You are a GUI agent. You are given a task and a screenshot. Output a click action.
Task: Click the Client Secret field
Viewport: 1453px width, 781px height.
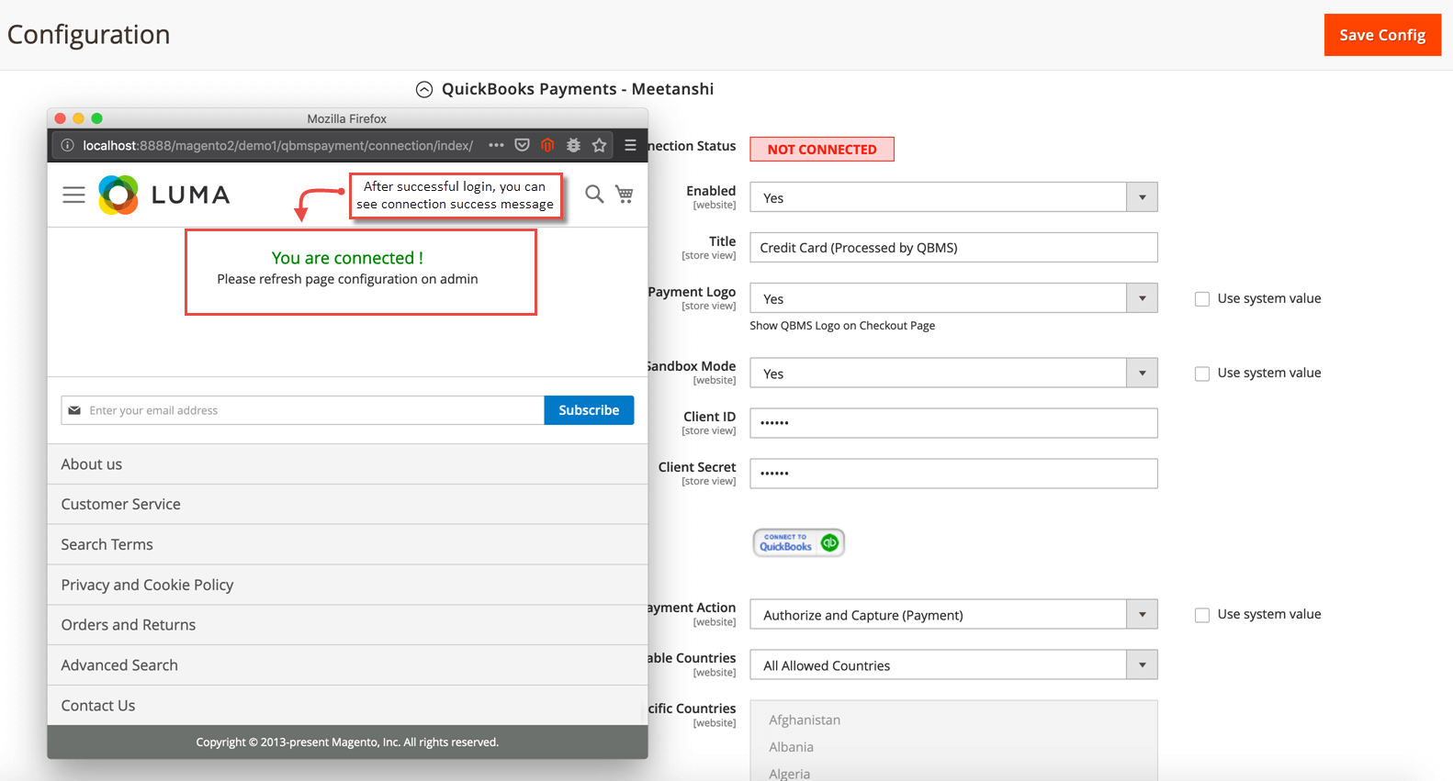point(953,474)
